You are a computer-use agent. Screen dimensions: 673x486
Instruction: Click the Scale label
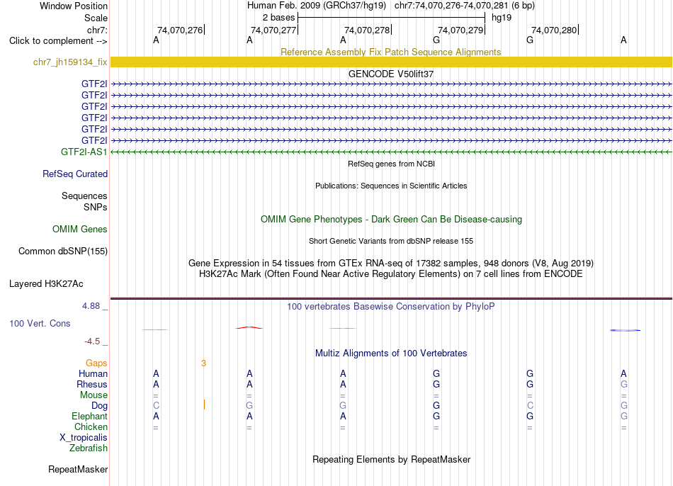pos(96,18)
